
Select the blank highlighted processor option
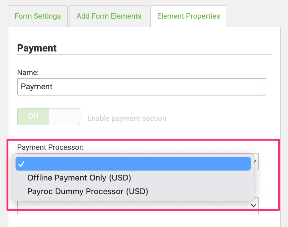133,164
